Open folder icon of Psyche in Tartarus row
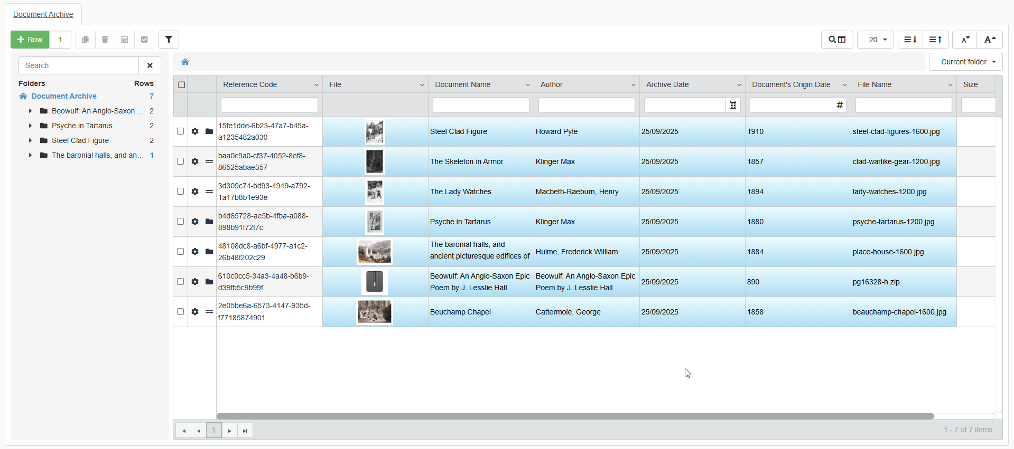 tap(209, 222)
